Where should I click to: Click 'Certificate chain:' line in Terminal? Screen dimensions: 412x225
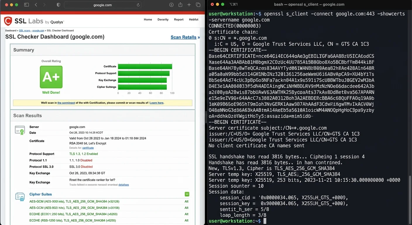click(233, 32)
